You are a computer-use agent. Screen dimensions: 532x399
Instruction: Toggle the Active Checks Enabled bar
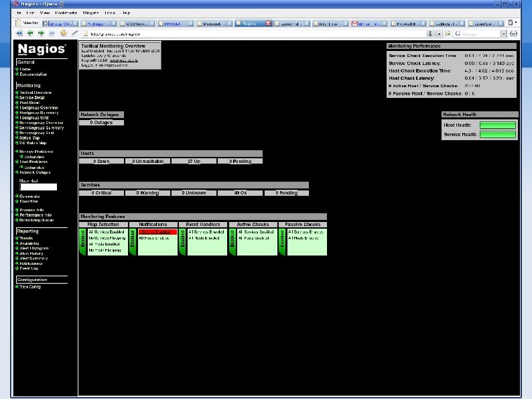tap(232, 242)
